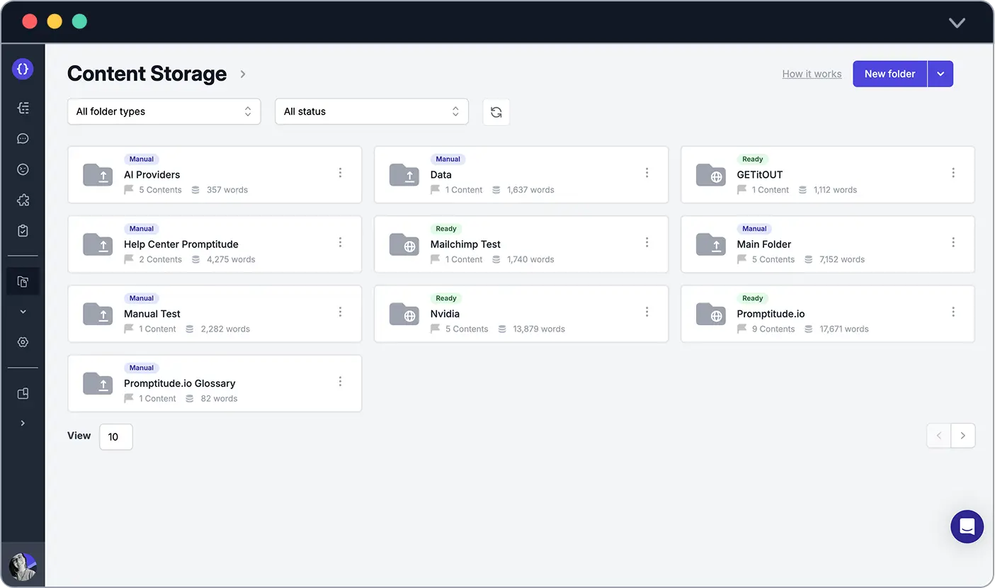Click the refresh icon button
The width and height of the screenshot is (995, 588).
[x=496, y=112]
